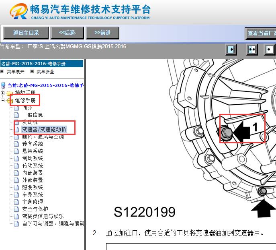The height and width of the screenshot is (250, 276).
Task: Click the page icon beside 悬架系统
Action: (16, 151)
